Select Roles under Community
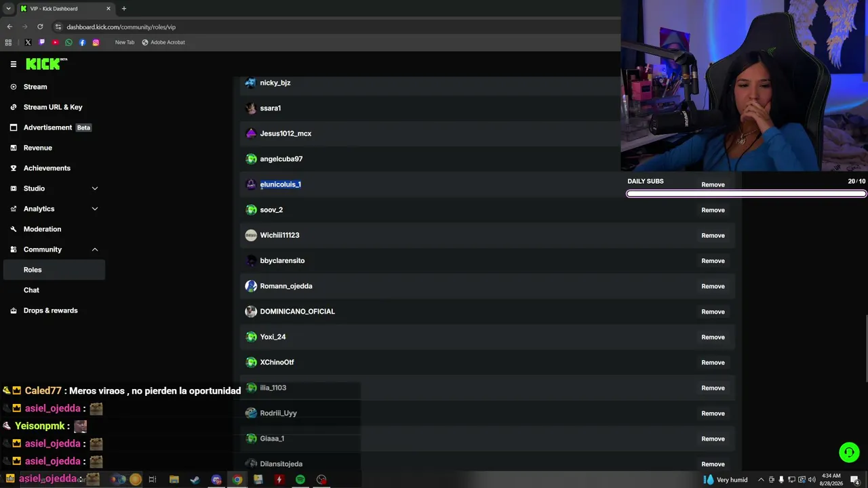Viewport: 868px width, 488px height. [54, 270]
